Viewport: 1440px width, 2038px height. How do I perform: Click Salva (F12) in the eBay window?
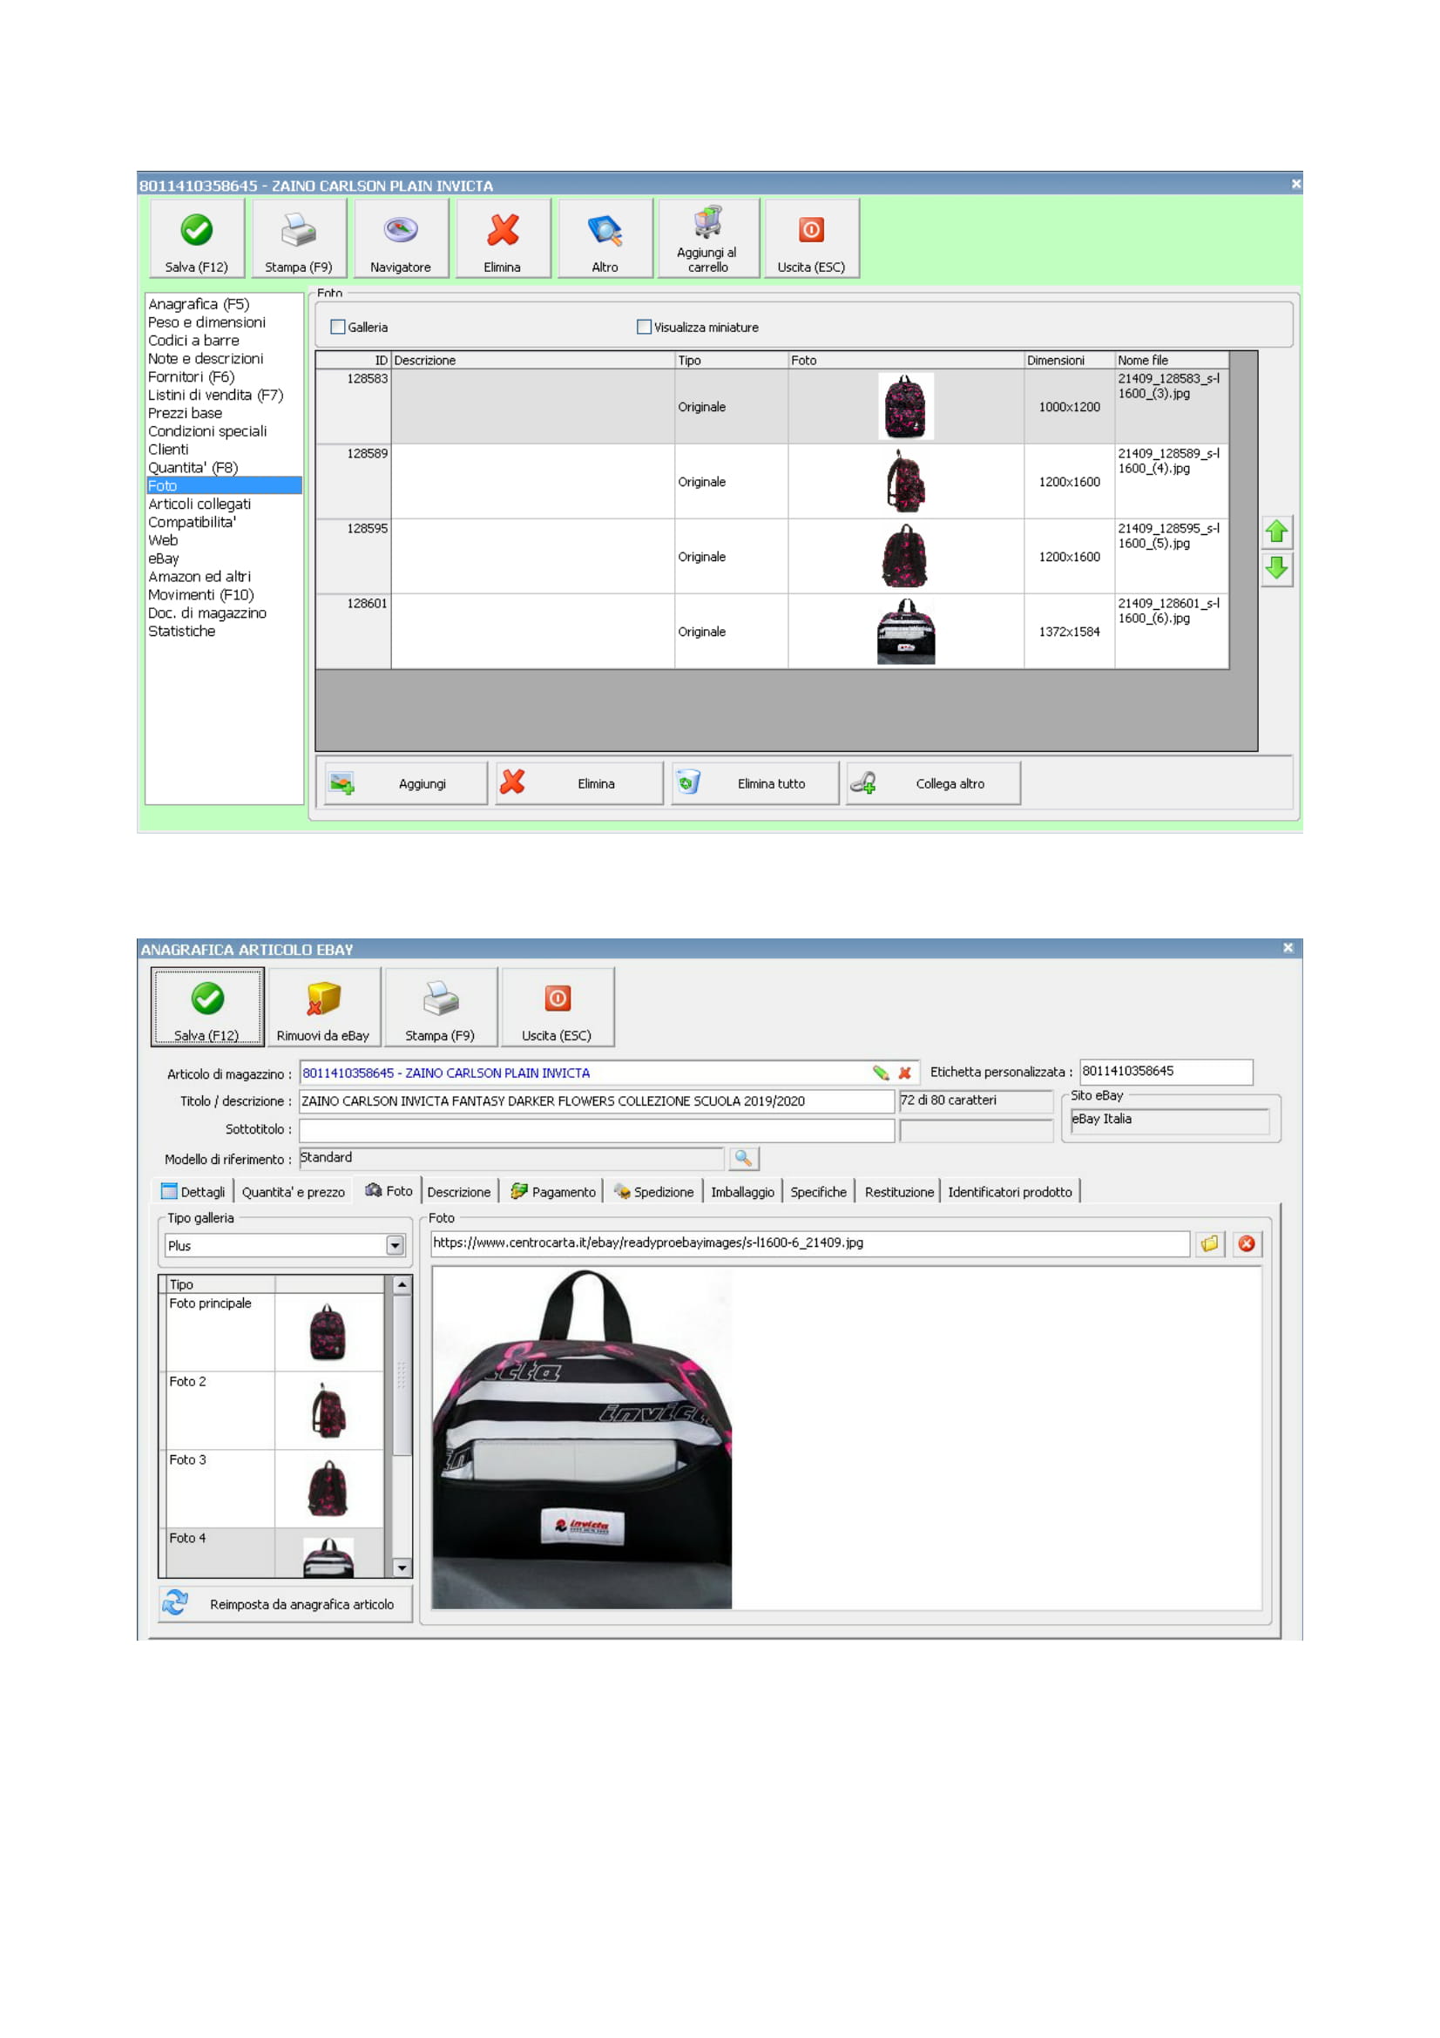pyautogui.click(x=206, y=1006)
